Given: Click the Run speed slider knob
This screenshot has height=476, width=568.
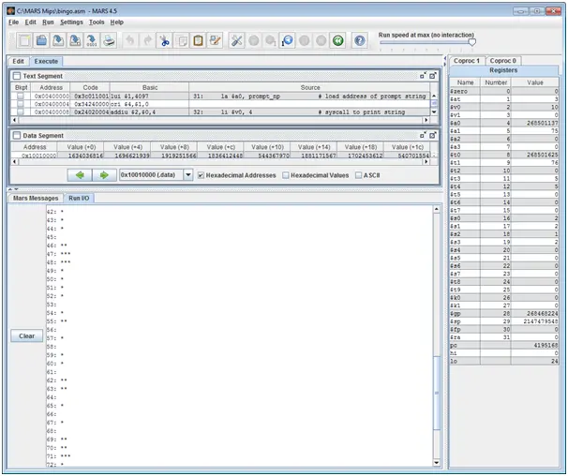Looking at the screenshot, I should click(x=471, y=42).
